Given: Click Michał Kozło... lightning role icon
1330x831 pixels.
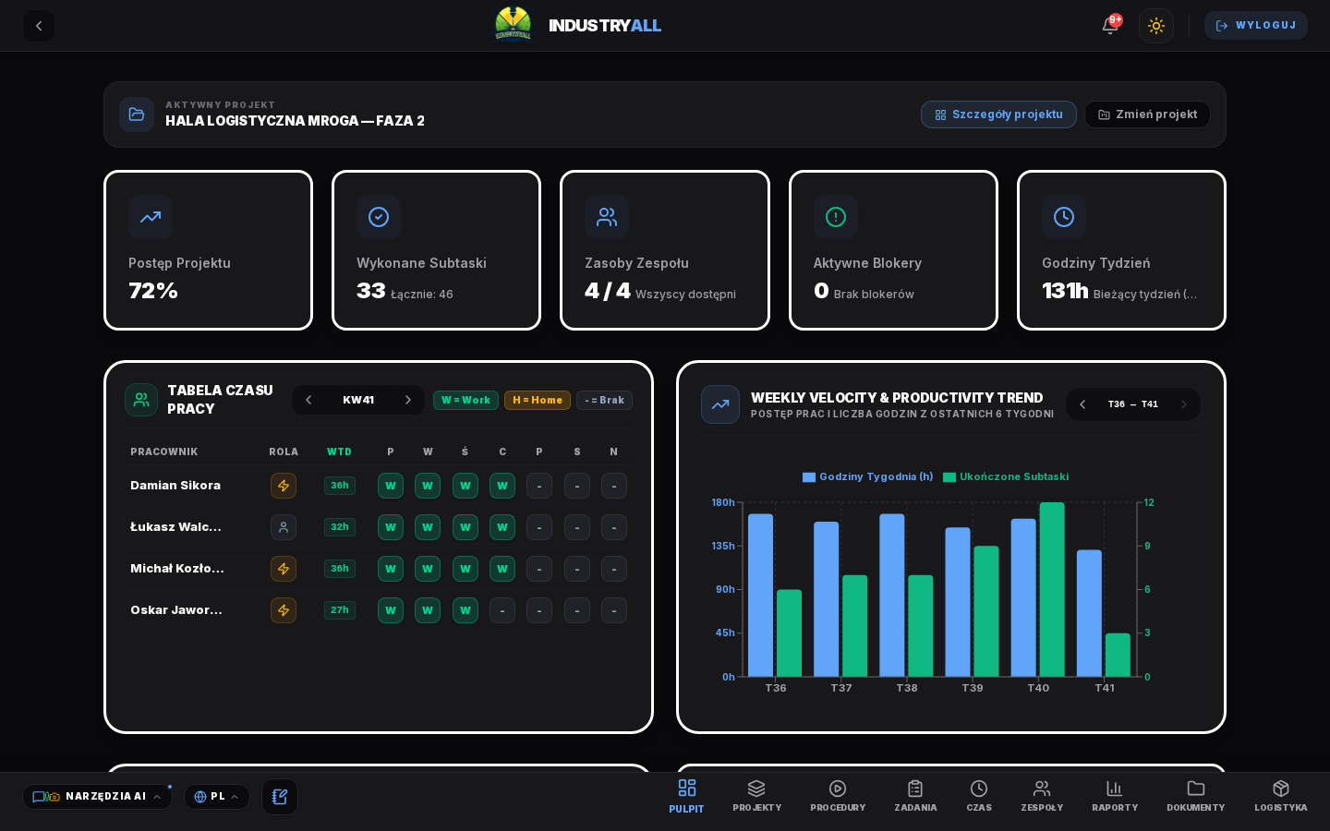Looking at the screenshot, I should pyautogui.click(x=284, y=569).
